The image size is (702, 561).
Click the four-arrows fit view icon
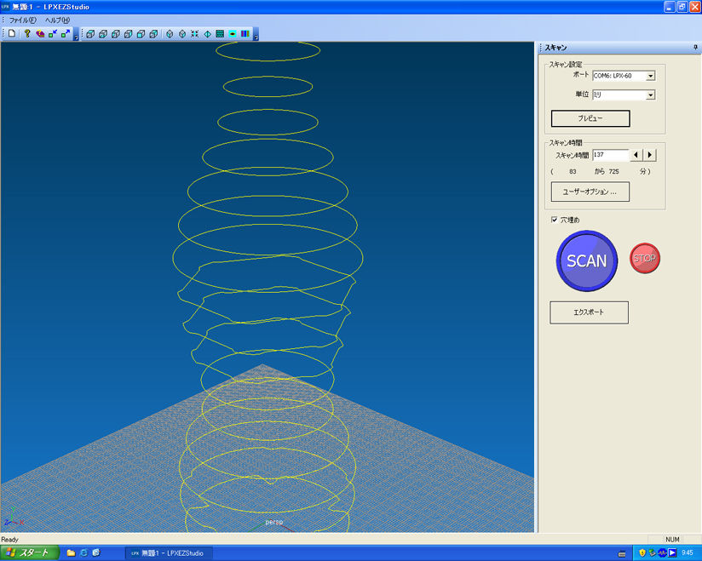195,34
